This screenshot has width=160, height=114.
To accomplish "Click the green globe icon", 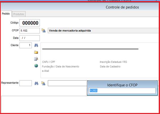I will click(x=36, y=66).
